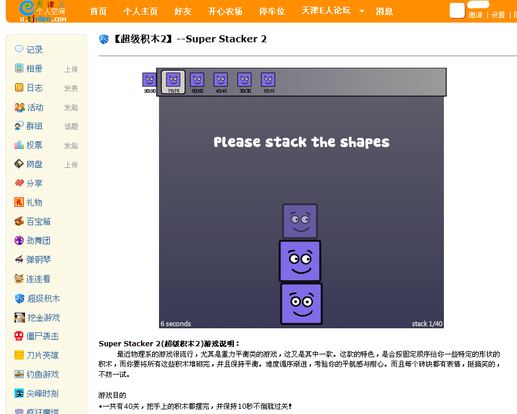The height and width of the screenshot is (414, 517).
Task: Click the 尖峰时刻 icon
Action: click(x=19, y=393)
